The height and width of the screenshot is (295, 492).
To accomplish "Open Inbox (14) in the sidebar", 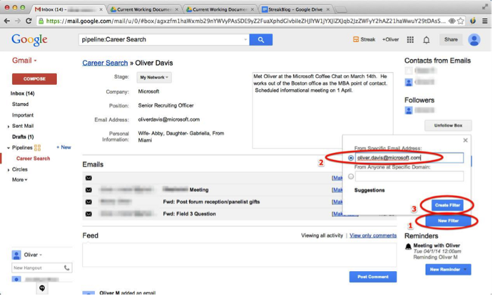I will coord(22,93).
